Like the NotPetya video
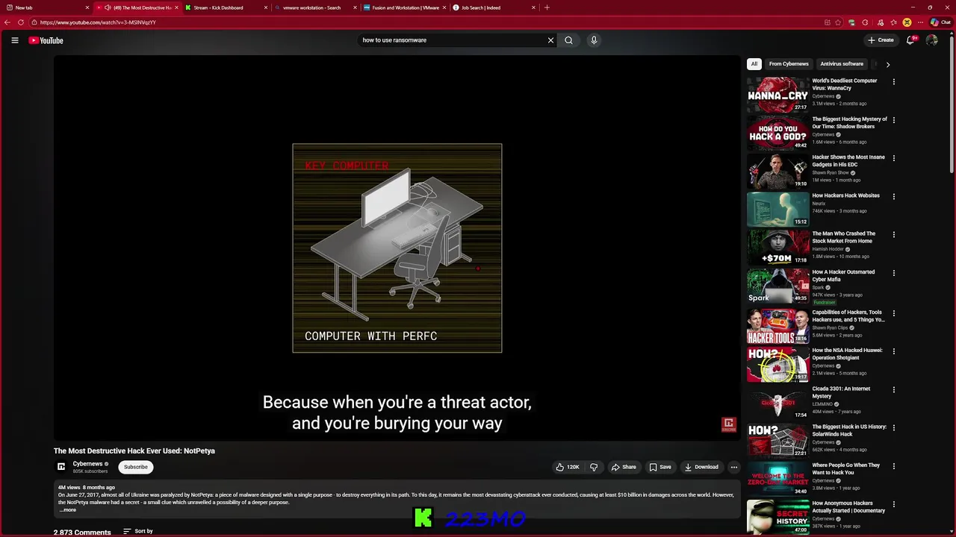Screen dimensions: 956x537 (568, 467)
